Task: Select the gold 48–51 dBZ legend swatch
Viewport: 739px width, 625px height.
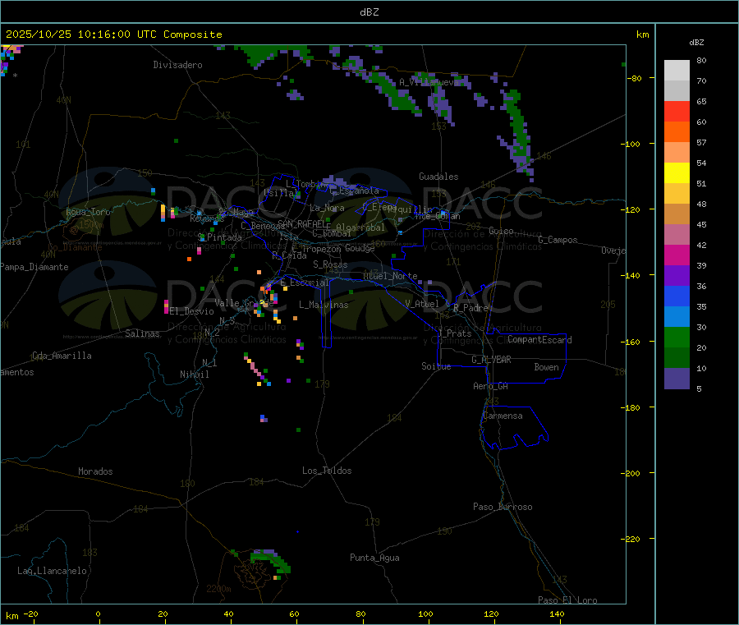Action: (677, 194)
